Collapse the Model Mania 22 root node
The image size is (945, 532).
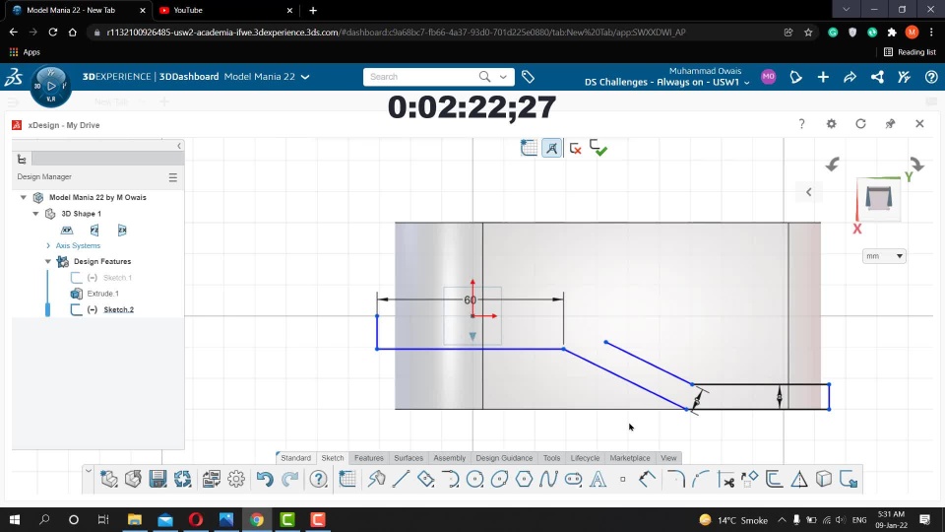[23, 197]
